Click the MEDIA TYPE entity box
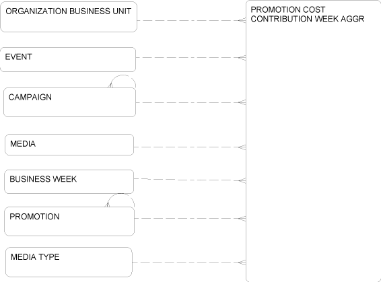The height and width of the screenshot is (282, 381). [x=69, y=262]
